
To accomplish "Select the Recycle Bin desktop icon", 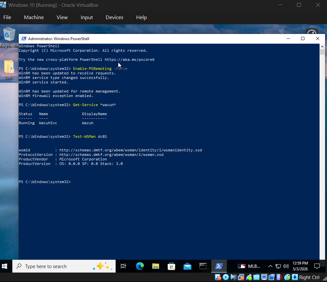I will tap(9, 38).
